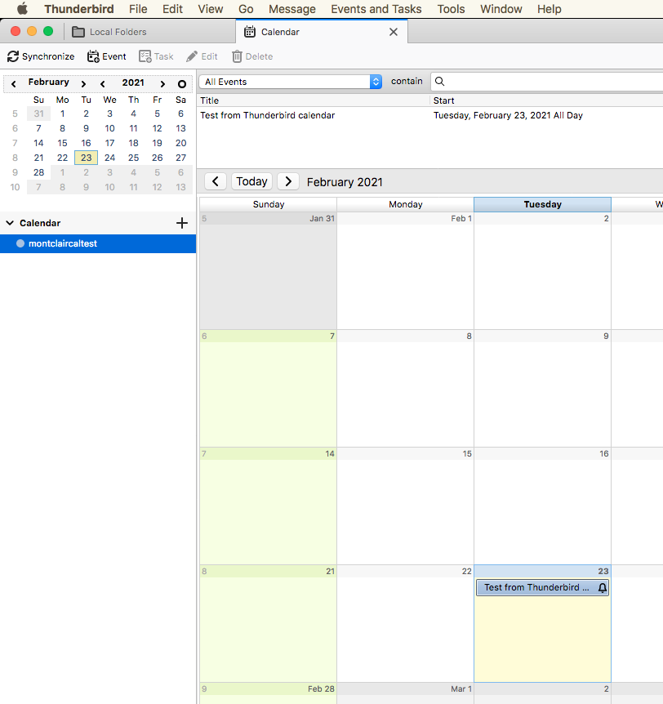
Task: Jump to Today in calendar view
Action: click(x=251, y=181)
